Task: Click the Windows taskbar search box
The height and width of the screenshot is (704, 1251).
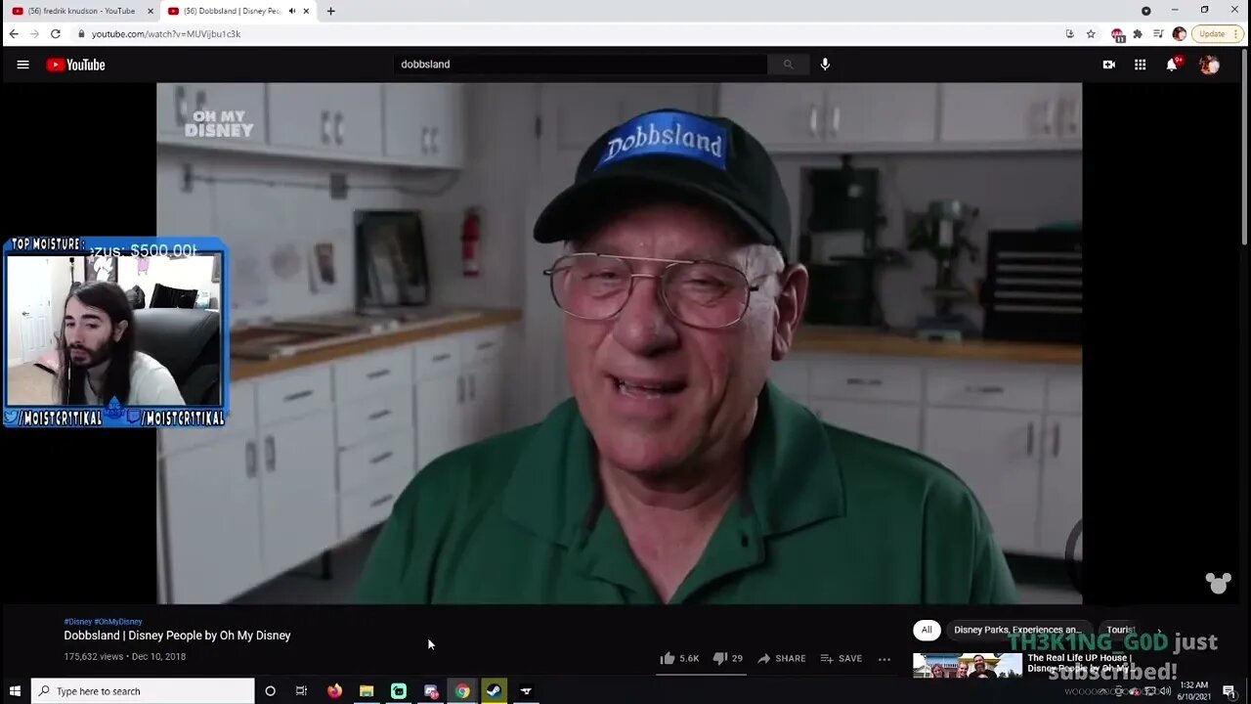Action: 143,691
